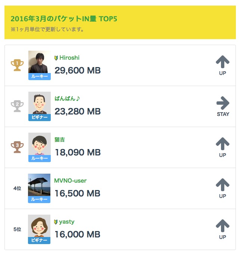Click the UP arrow beside 猫吉
The height and width of the screenshot is (256, 240).
(222, 144)
